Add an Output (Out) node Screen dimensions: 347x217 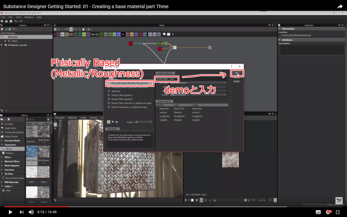159,35
